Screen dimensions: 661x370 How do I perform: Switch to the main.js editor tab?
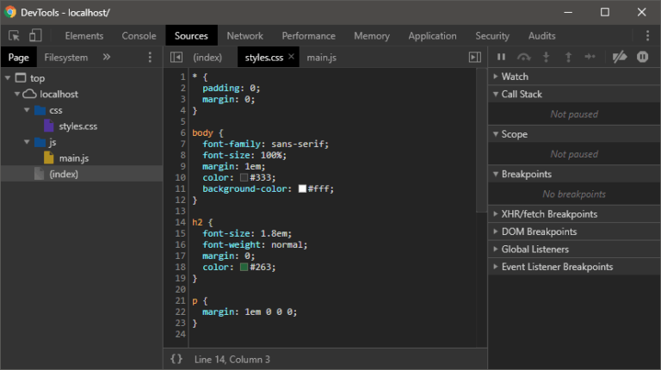pos(322,58)
